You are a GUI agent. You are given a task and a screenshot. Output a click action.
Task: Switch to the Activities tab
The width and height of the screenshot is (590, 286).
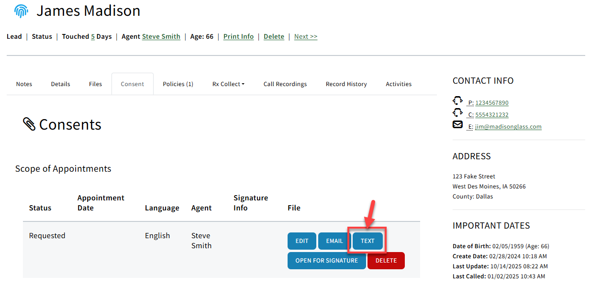point(399,84)
